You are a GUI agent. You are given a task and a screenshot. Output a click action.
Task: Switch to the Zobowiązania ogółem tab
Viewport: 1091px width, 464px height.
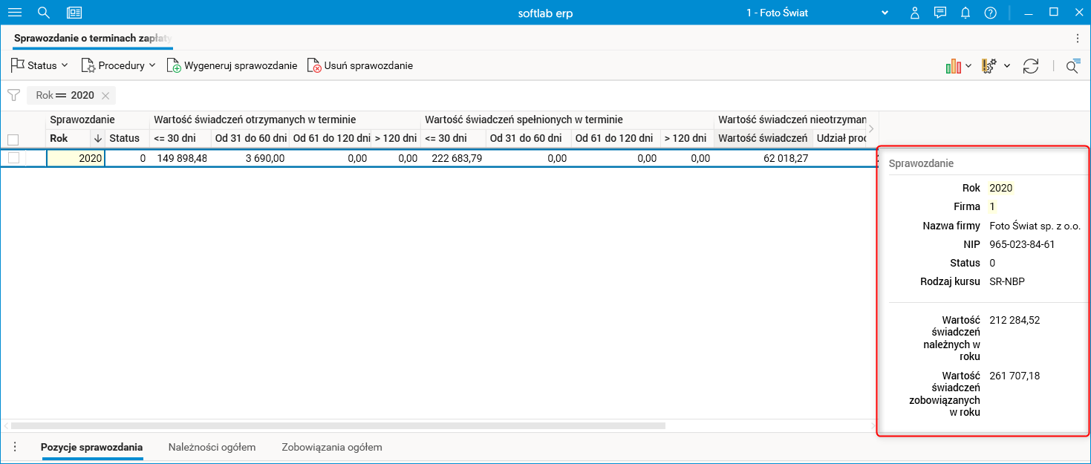[331, 447]
